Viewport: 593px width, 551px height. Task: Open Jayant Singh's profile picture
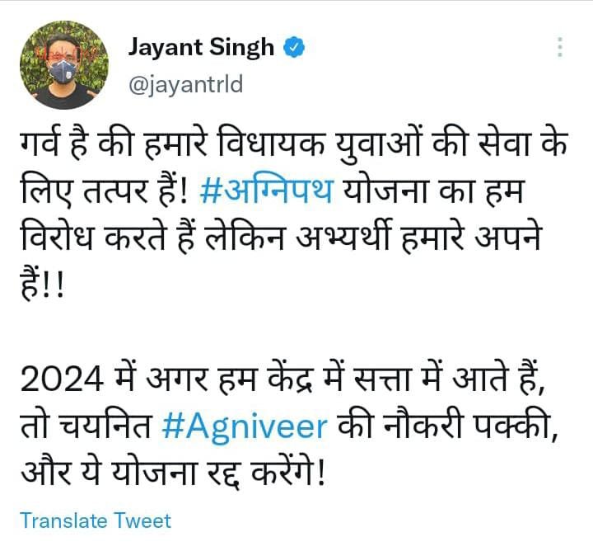[63, 65]
